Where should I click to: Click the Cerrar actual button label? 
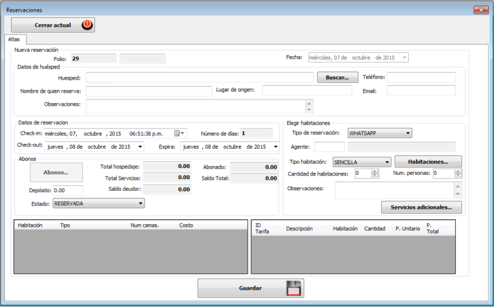coord(52,25)
